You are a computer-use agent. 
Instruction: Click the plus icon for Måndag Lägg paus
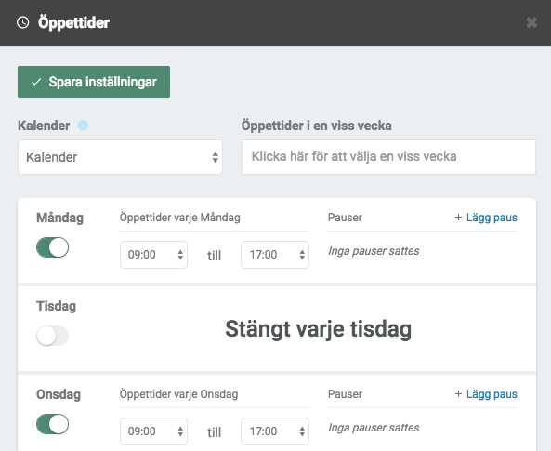[458, 218]
